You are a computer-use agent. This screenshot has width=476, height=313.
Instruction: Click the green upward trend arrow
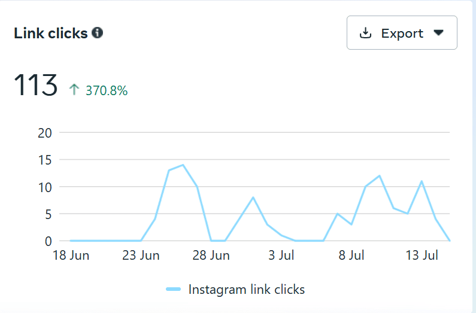pos(74,90)
